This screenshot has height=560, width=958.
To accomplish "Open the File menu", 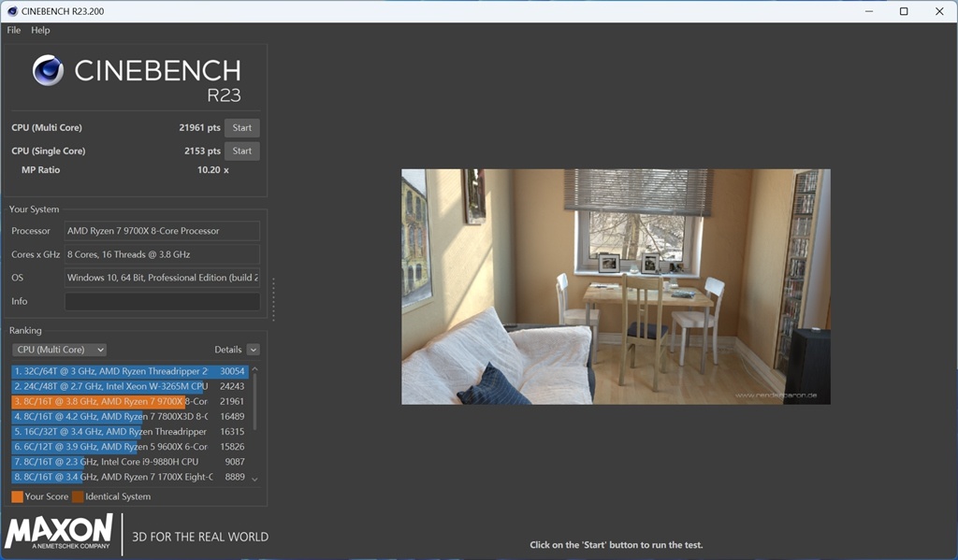I will pos(13,30).
